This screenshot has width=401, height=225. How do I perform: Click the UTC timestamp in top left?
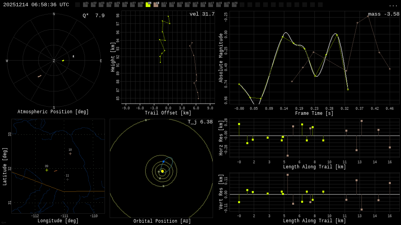click(36, 5)
